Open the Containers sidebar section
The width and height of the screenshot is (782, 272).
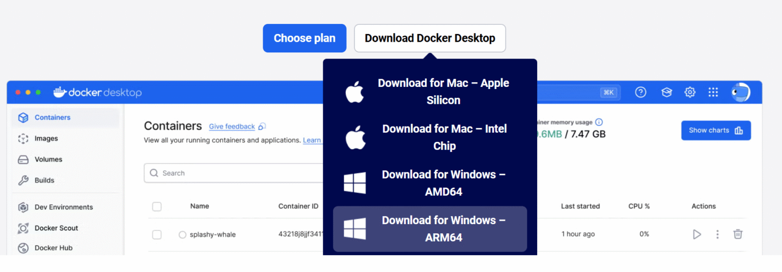(x=65, y=117)
